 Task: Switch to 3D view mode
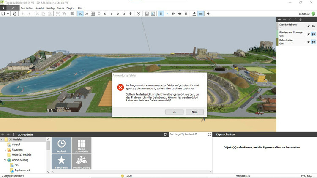tap(80, 14)
